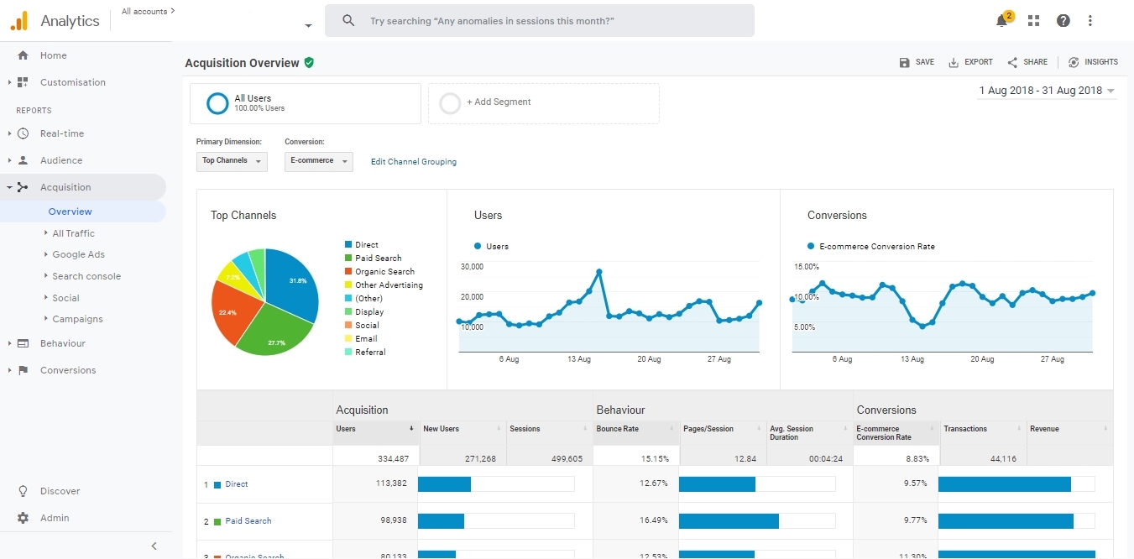Image resolution: width=1134 pixels, height=559 pixels.
Task: Click the Audience person icon
Action: pos(23,160)
